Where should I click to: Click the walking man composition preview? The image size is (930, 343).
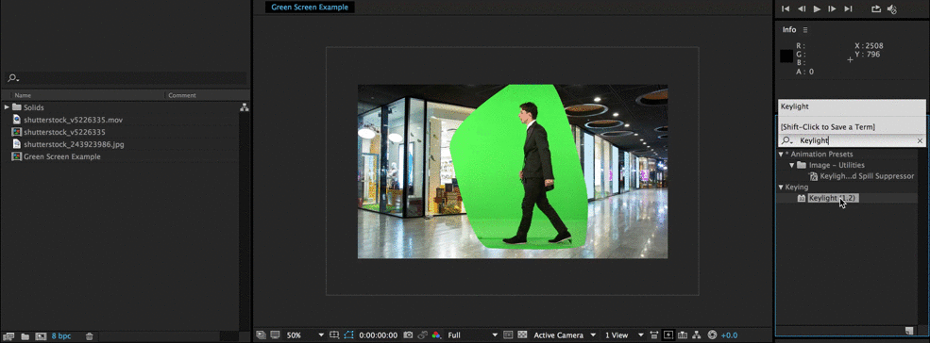coord(513,171)
